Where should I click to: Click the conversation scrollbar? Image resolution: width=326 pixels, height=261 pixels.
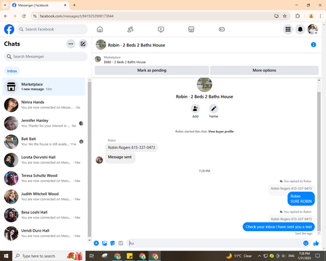[319, 161]
